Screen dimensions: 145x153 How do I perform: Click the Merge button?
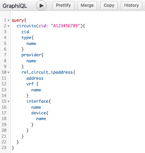point(87,5)
